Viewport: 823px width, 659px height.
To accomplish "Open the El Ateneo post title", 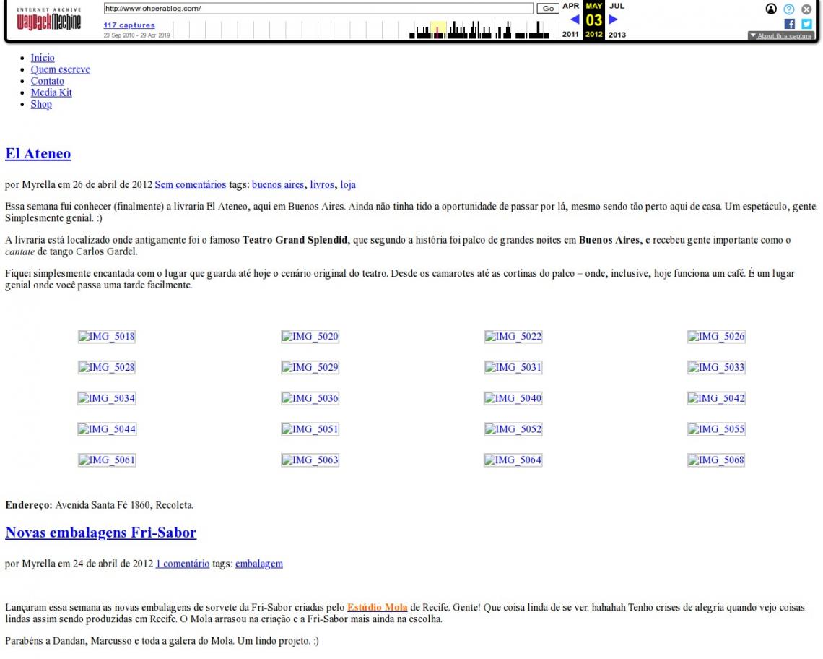I will (38, 153).
